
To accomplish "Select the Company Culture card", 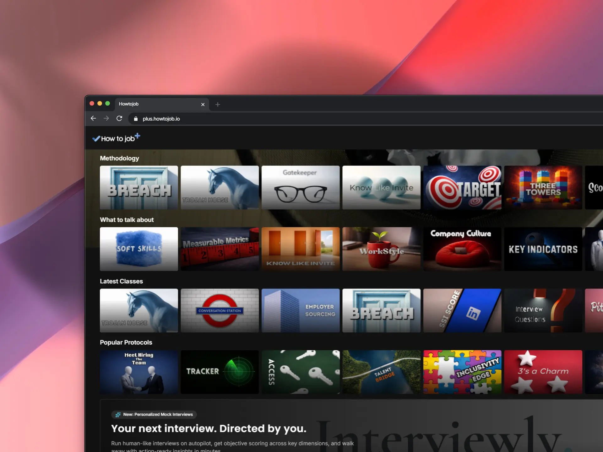I will pyautogui.click(x=462, y=249).
